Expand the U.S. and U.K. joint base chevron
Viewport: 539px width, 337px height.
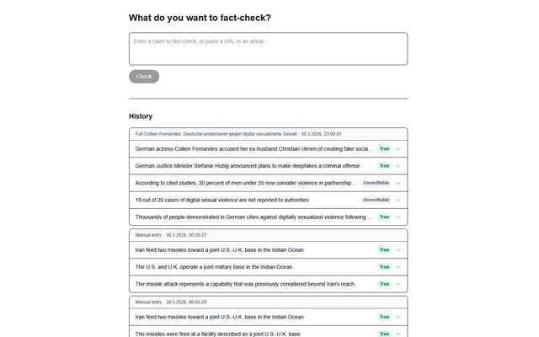(398, 267)
